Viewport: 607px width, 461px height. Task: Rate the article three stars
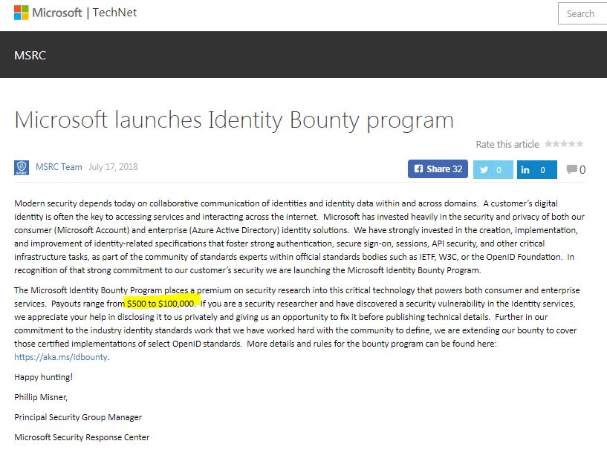[564, 144]
